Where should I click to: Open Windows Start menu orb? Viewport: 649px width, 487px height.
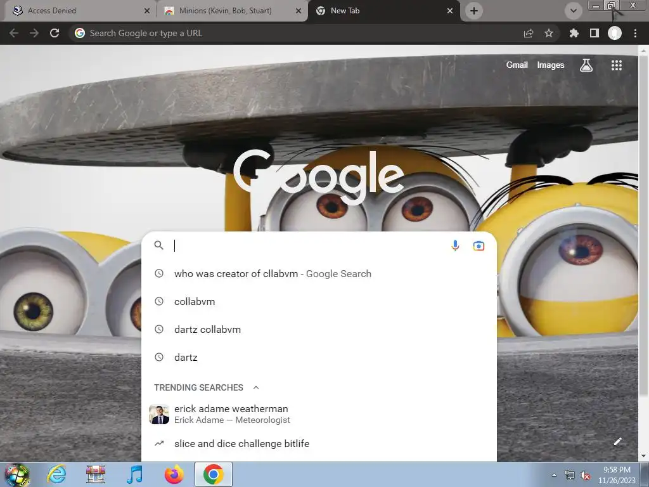(17, 474)
